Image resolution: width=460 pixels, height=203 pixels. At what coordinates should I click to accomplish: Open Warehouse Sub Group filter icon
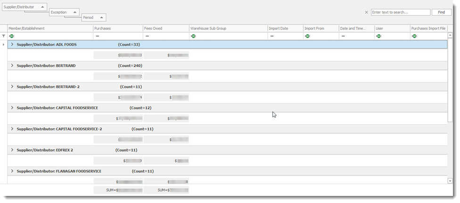pyautogui.click(x=193, y=36)
